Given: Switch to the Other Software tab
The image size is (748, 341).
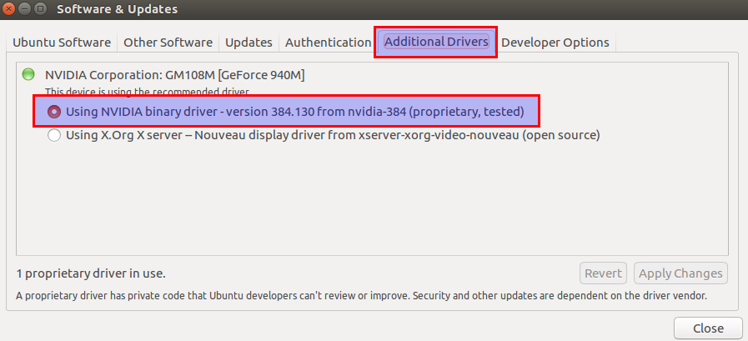Looking at the screenshot, I should (x=168, y=43).
